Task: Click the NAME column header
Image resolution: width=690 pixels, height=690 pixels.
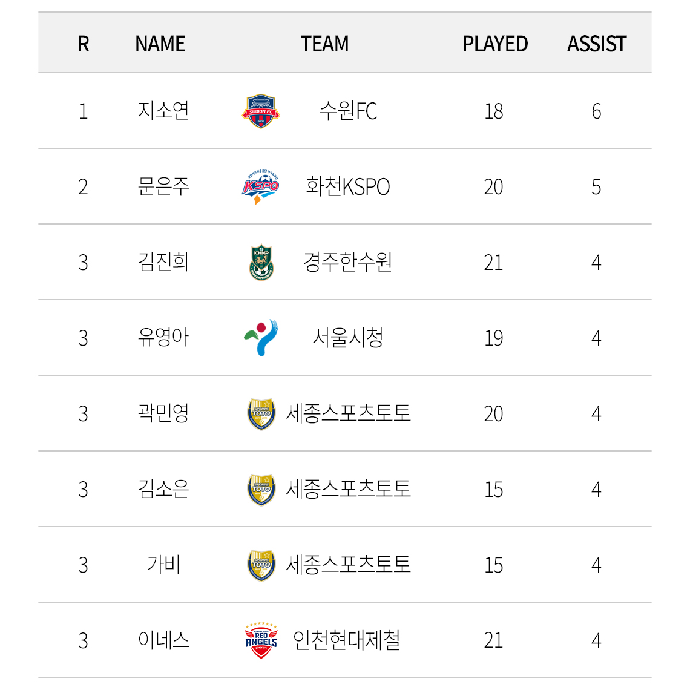Action: click(x=160, y=44)
